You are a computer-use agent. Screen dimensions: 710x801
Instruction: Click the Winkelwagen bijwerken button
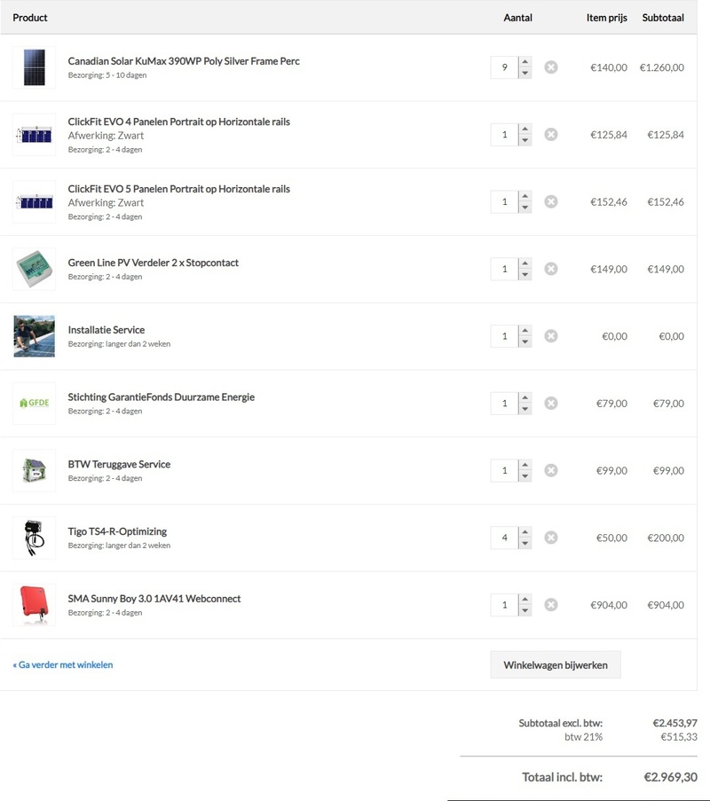click(555, 664)
